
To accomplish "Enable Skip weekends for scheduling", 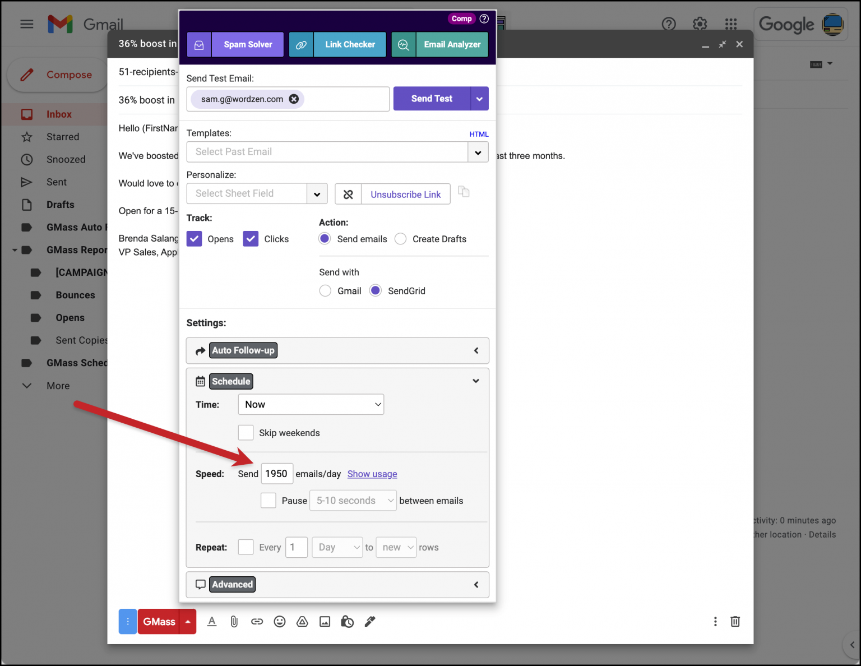I will click(x=246, y=432).
